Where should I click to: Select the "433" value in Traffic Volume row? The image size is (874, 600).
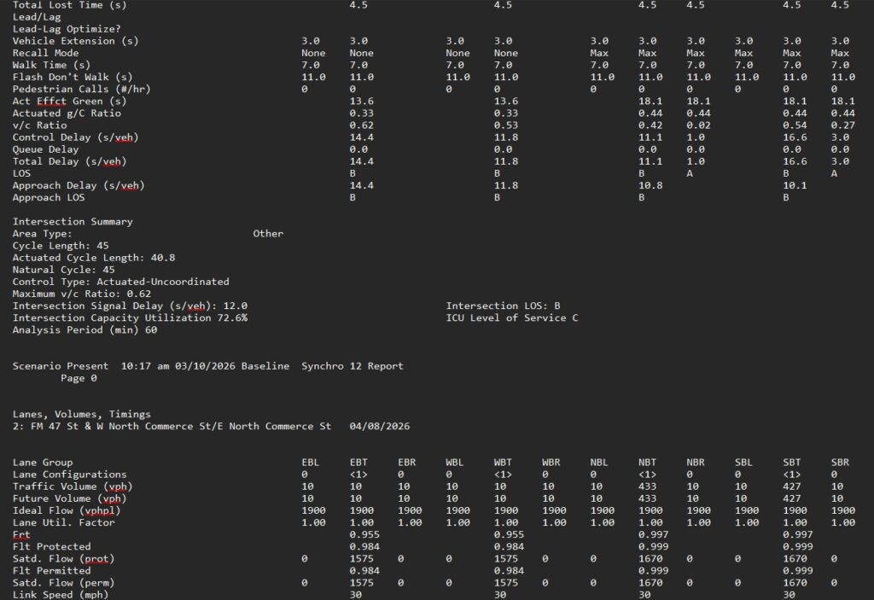click(x=647, y=486)
